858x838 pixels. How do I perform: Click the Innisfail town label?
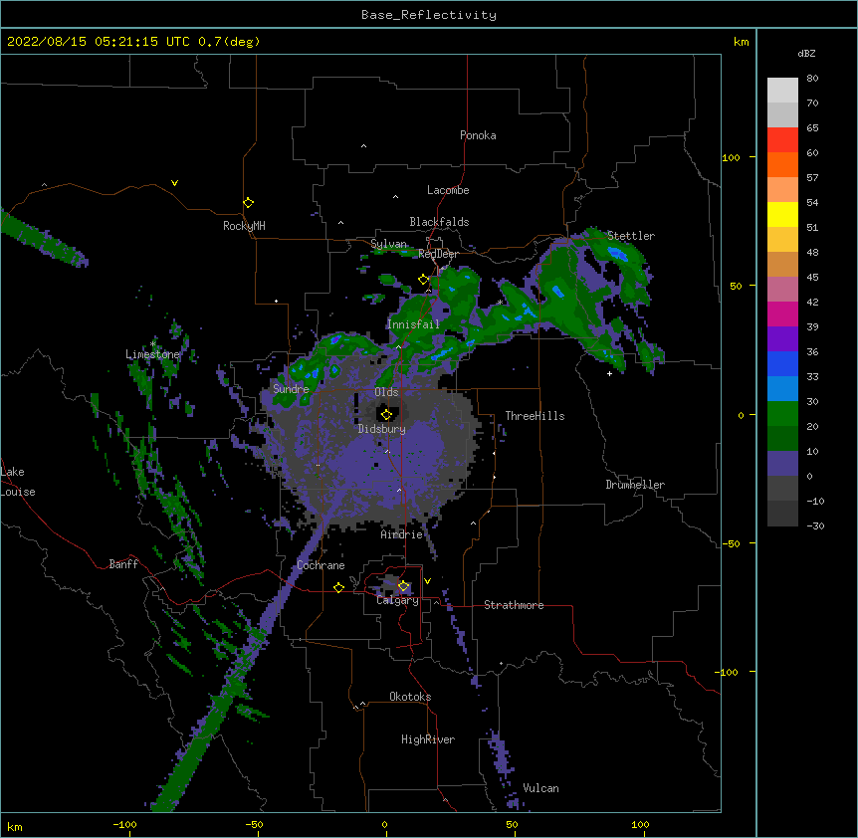click(x=413, y=324)
